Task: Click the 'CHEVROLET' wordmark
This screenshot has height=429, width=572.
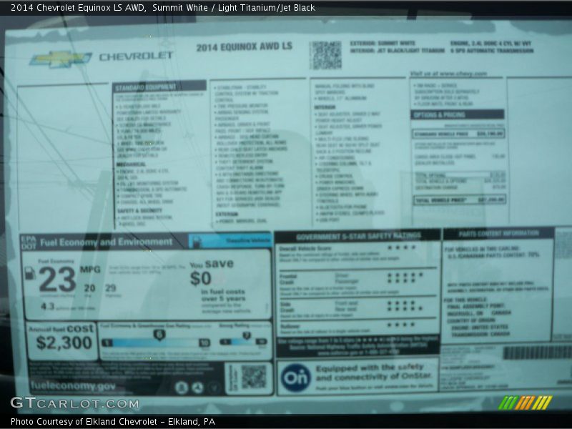Action: pyautogui.click(x=136, y=56)
